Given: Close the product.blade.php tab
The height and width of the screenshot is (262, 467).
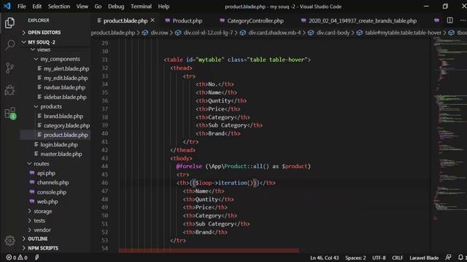Looking at the screenshot, I should click(153, 20).
